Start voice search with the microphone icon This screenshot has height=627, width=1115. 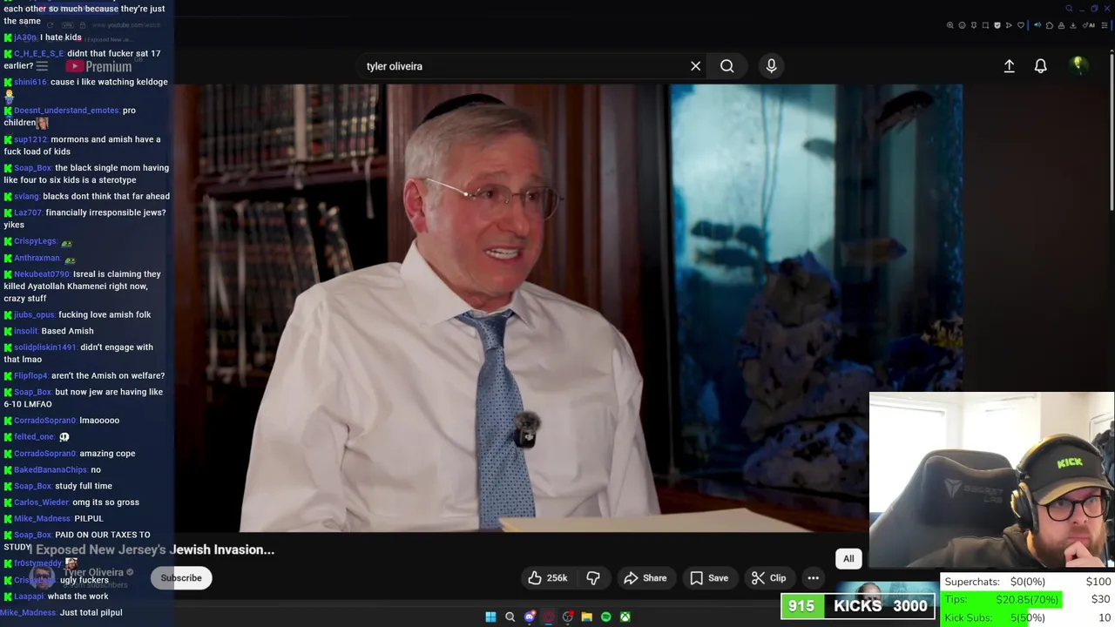pos(771,66)
